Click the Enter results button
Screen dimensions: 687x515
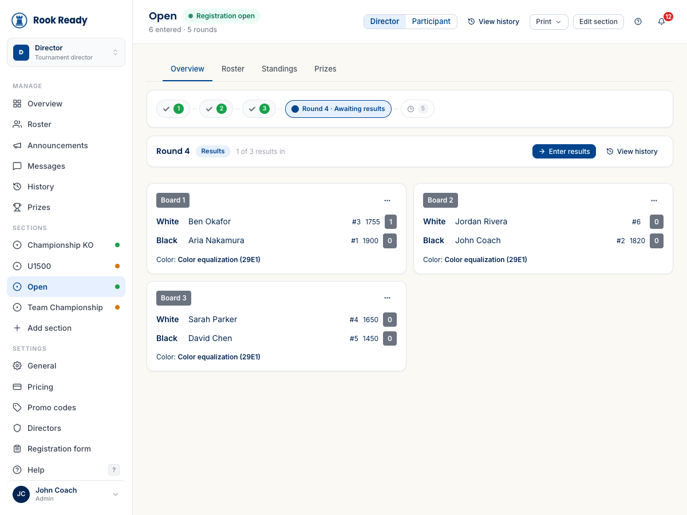[x=564, y=151]
